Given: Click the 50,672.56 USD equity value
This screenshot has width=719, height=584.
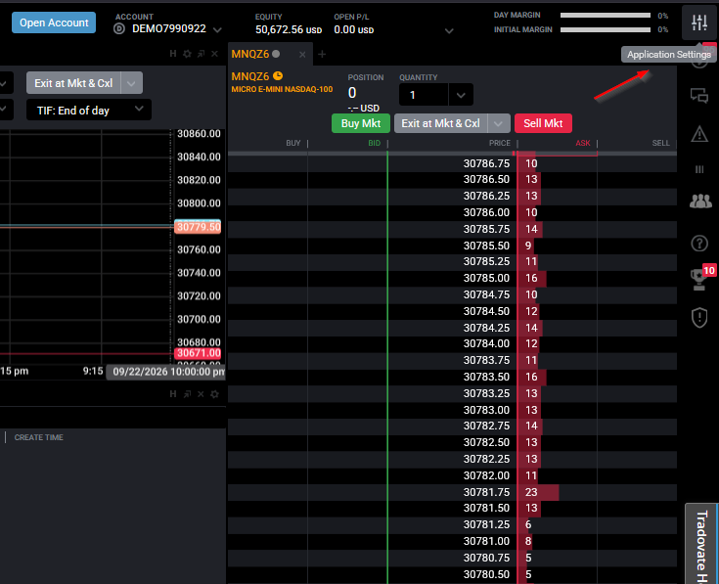Looking at the screenshot, I should click(289, 29).
